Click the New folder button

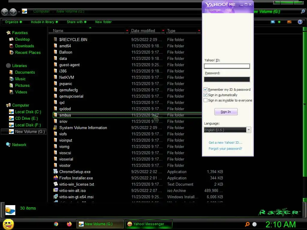coord(103,22)
